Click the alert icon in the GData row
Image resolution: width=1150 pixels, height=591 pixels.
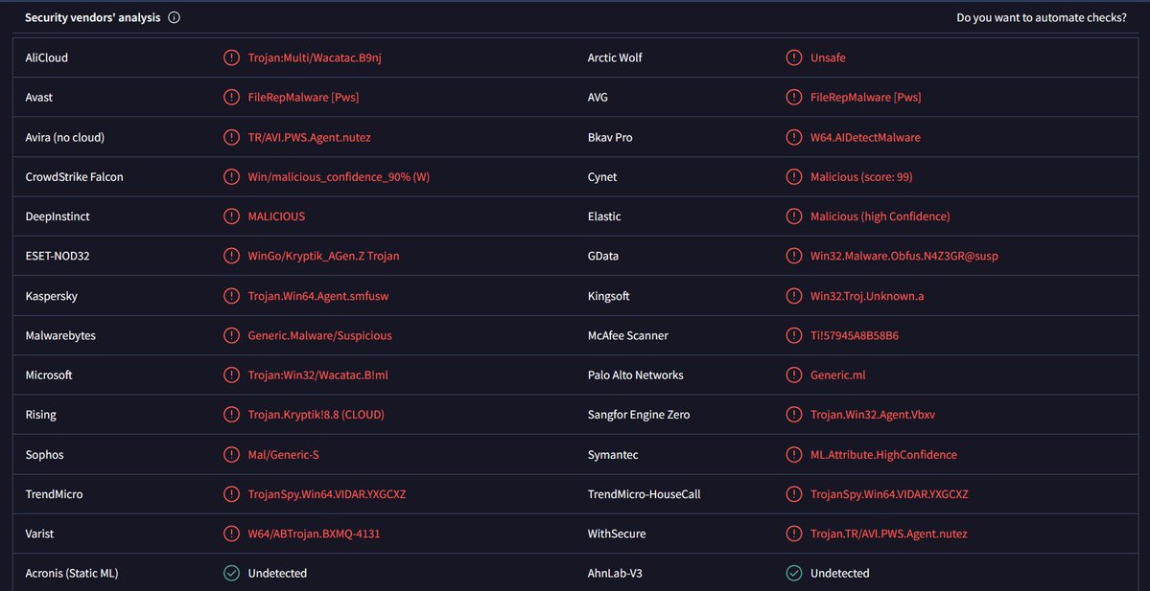[793, 256]
